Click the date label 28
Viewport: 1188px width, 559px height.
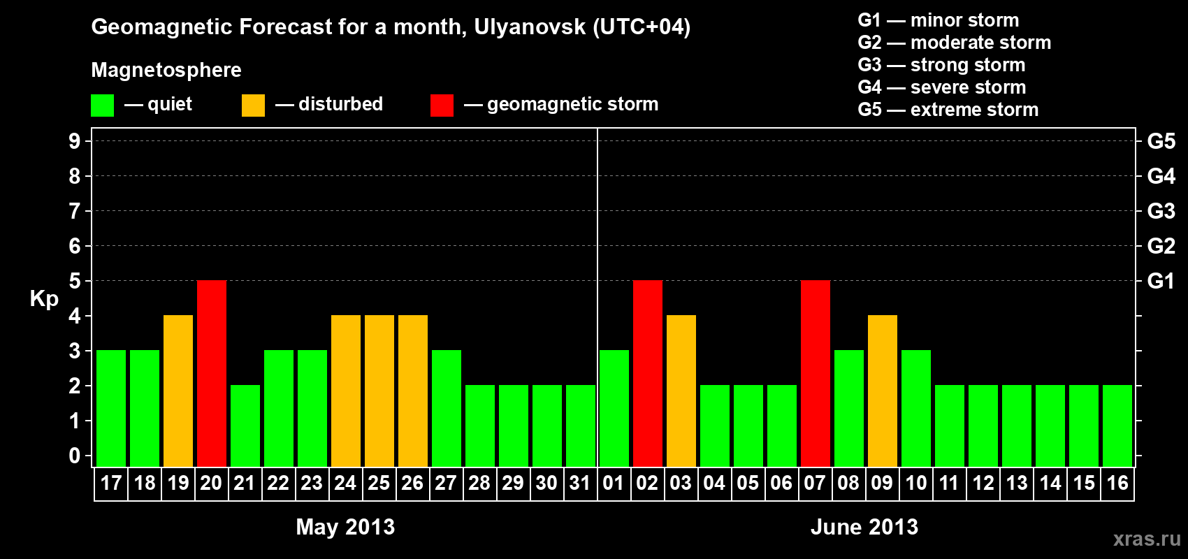pos(479,484)
